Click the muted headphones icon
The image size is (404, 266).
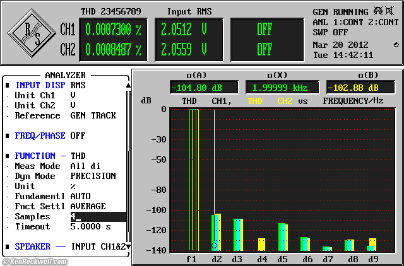pyautogui.click(x=378, y=11)
